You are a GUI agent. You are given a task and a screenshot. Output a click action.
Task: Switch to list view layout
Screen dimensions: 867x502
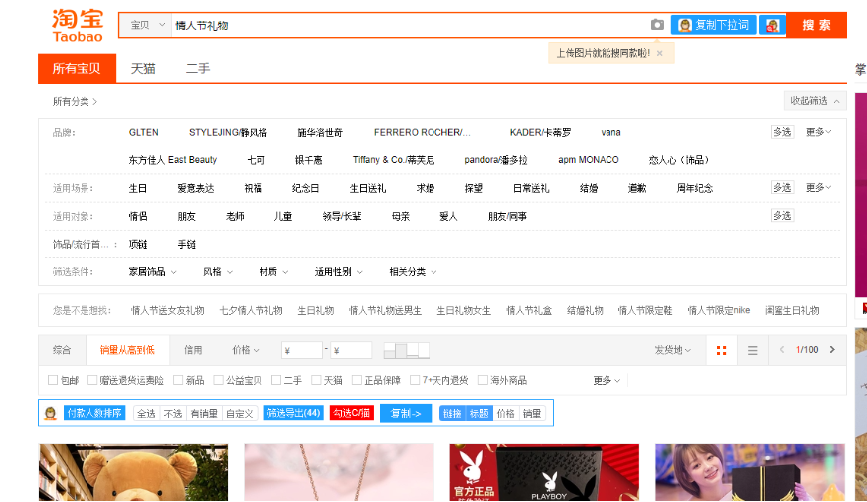tap(752, 350)
